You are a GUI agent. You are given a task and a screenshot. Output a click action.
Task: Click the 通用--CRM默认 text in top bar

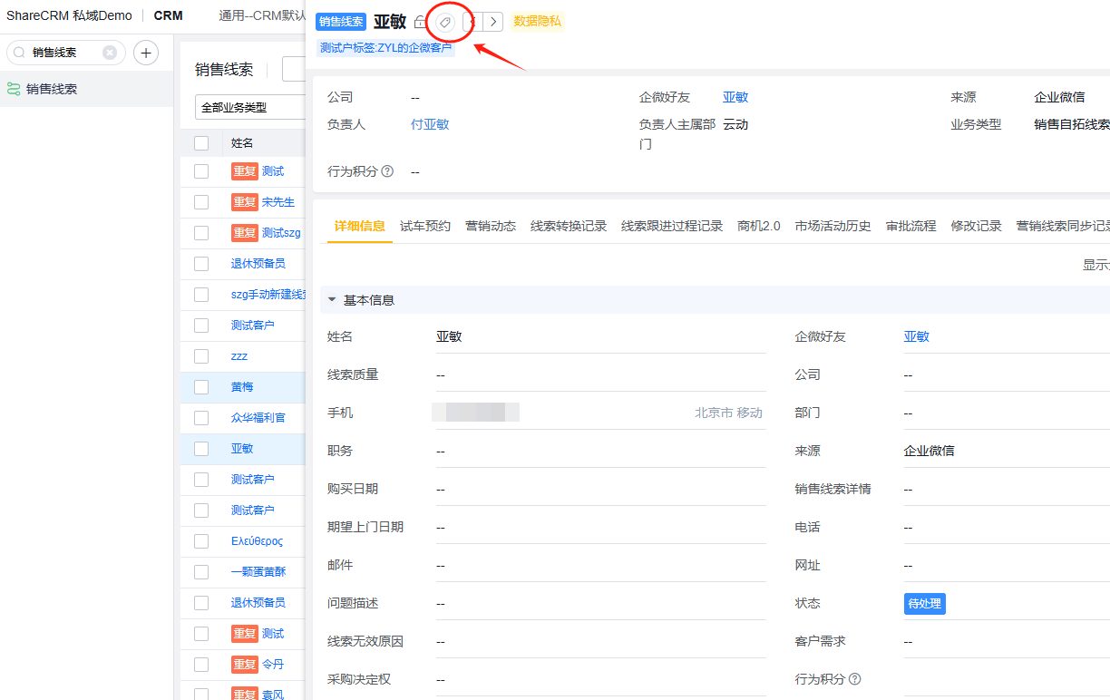point(262,15)
